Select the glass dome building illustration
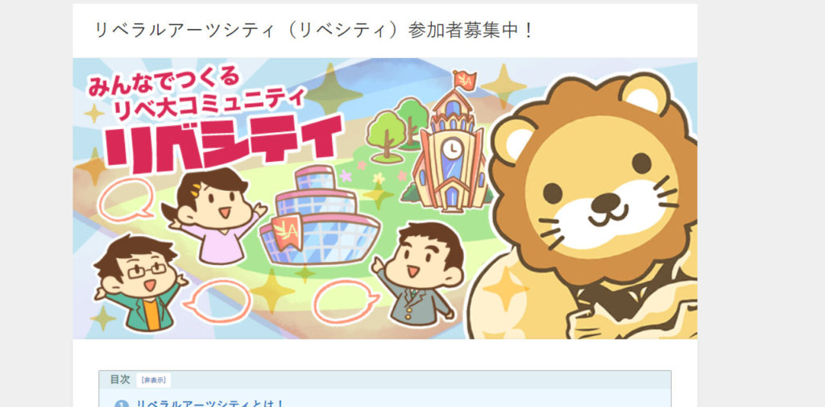Viewport: 825px width, 407px height. 320,215
